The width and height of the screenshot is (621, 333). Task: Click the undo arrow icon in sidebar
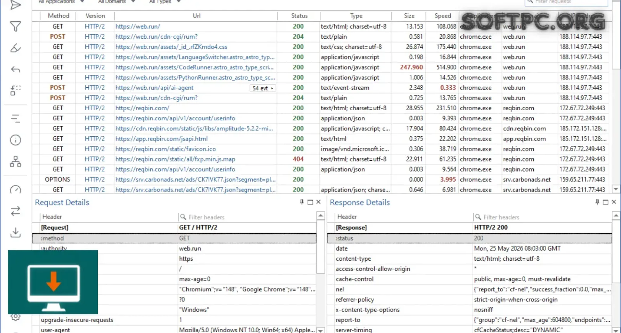point(15,70)
